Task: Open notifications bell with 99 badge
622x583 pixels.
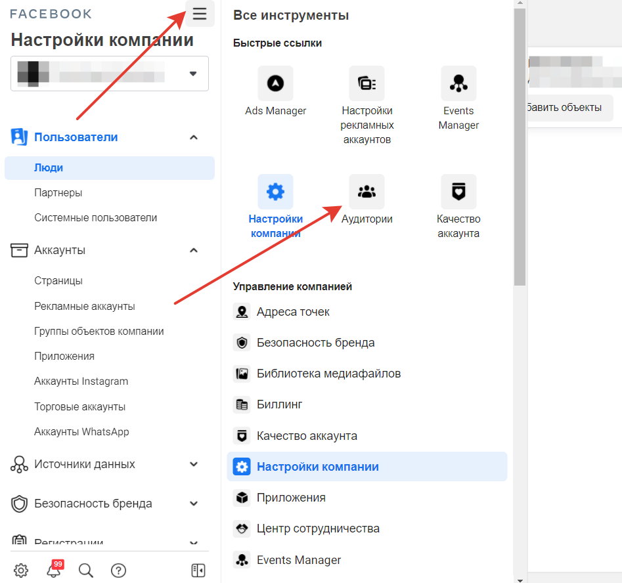Action: 55,569
